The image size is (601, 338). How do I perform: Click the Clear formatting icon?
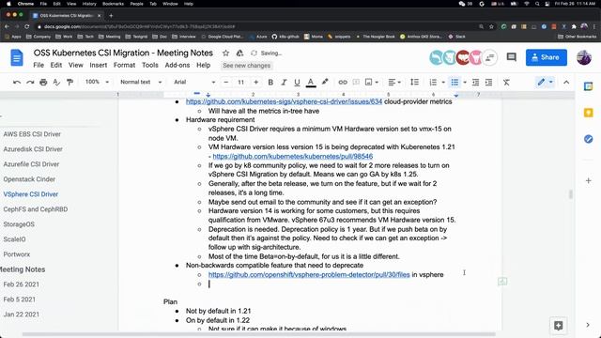506,82
